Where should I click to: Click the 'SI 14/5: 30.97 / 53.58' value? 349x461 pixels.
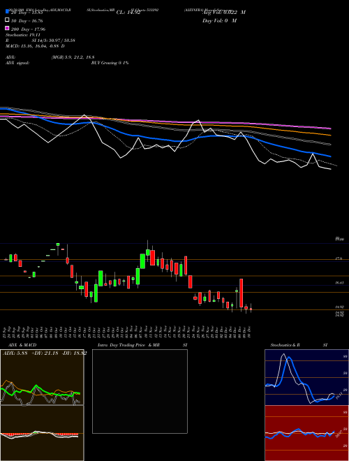point(54,41)
